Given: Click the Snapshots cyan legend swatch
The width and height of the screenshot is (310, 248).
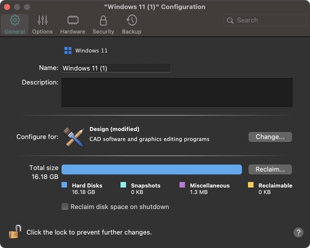Looking at the screenshot, I should click(123, 185).
